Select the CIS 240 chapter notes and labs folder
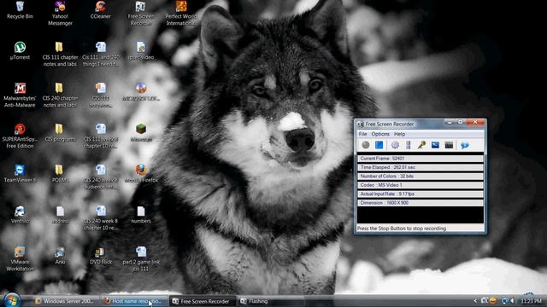 [x=60, y=95]
